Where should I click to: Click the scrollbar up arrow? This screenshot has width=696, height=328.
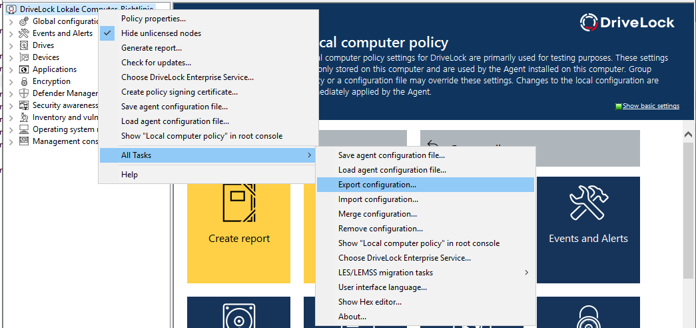pos(689,134)
